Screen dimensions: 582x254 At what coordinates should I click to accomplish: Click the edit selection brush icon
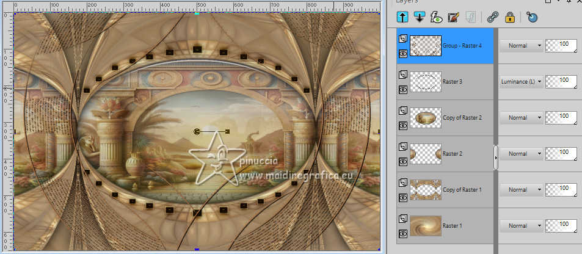click(452, 17)
